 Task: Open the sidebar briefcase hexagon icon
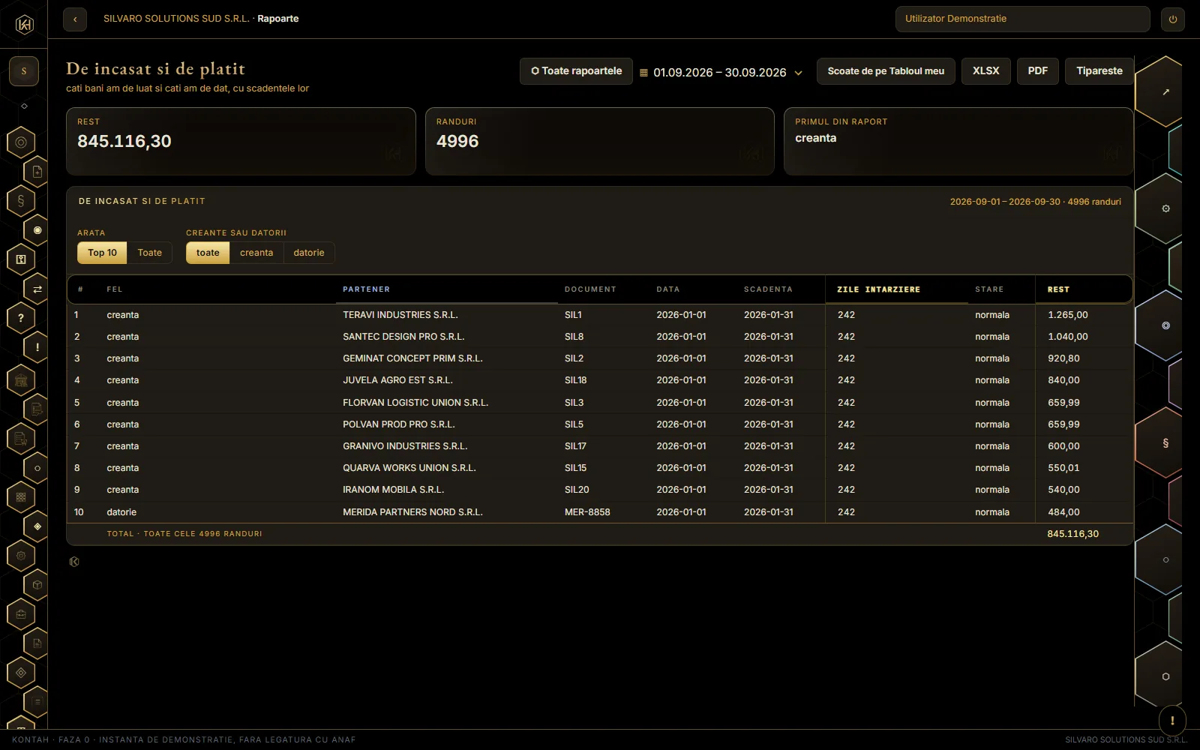tap(21, 614)
